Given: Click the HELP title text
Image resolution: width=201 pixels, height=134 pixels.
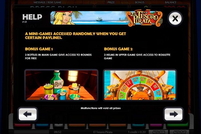Looking at the screenshot, I should 32,17.
